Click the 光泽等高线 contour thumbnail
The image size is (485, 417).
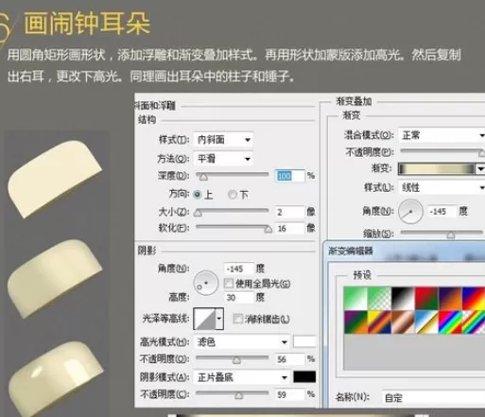(204, 319)
